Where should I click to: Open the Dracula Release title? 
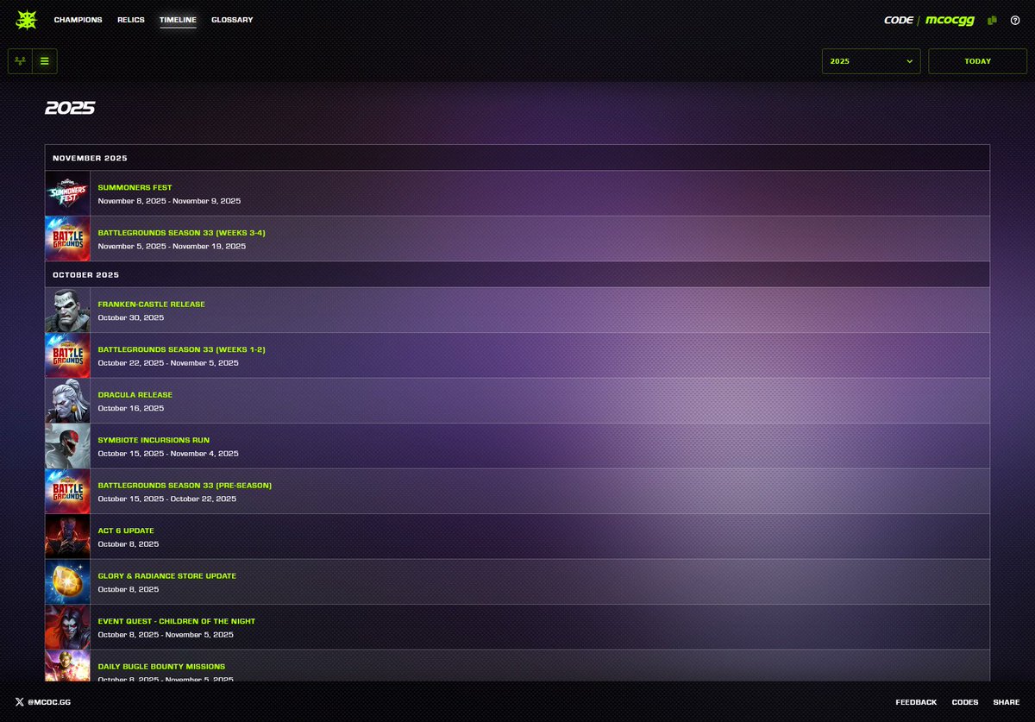tap(135, 395)
